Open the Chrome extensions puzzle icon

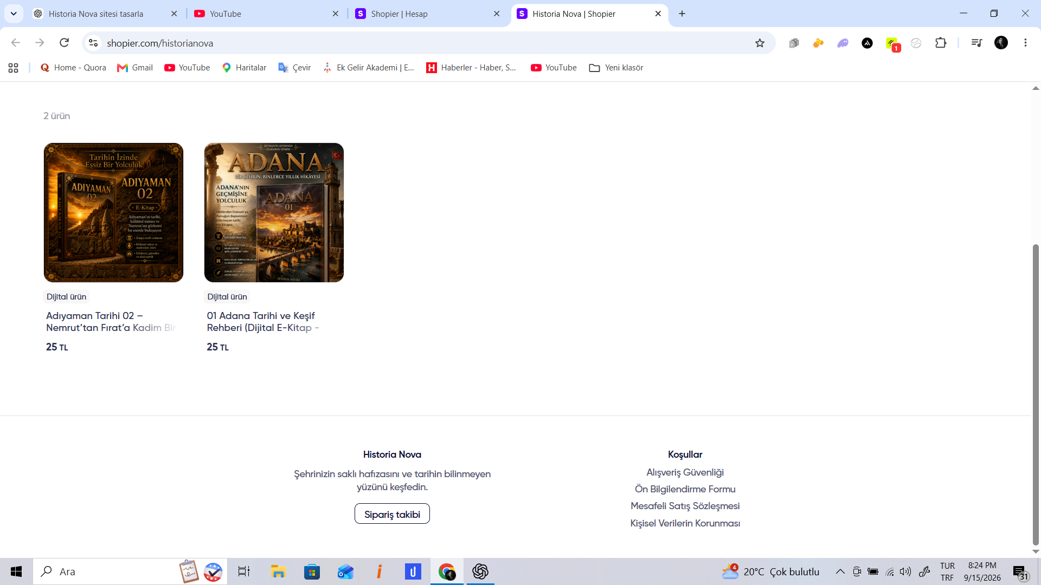click(941, 43)
